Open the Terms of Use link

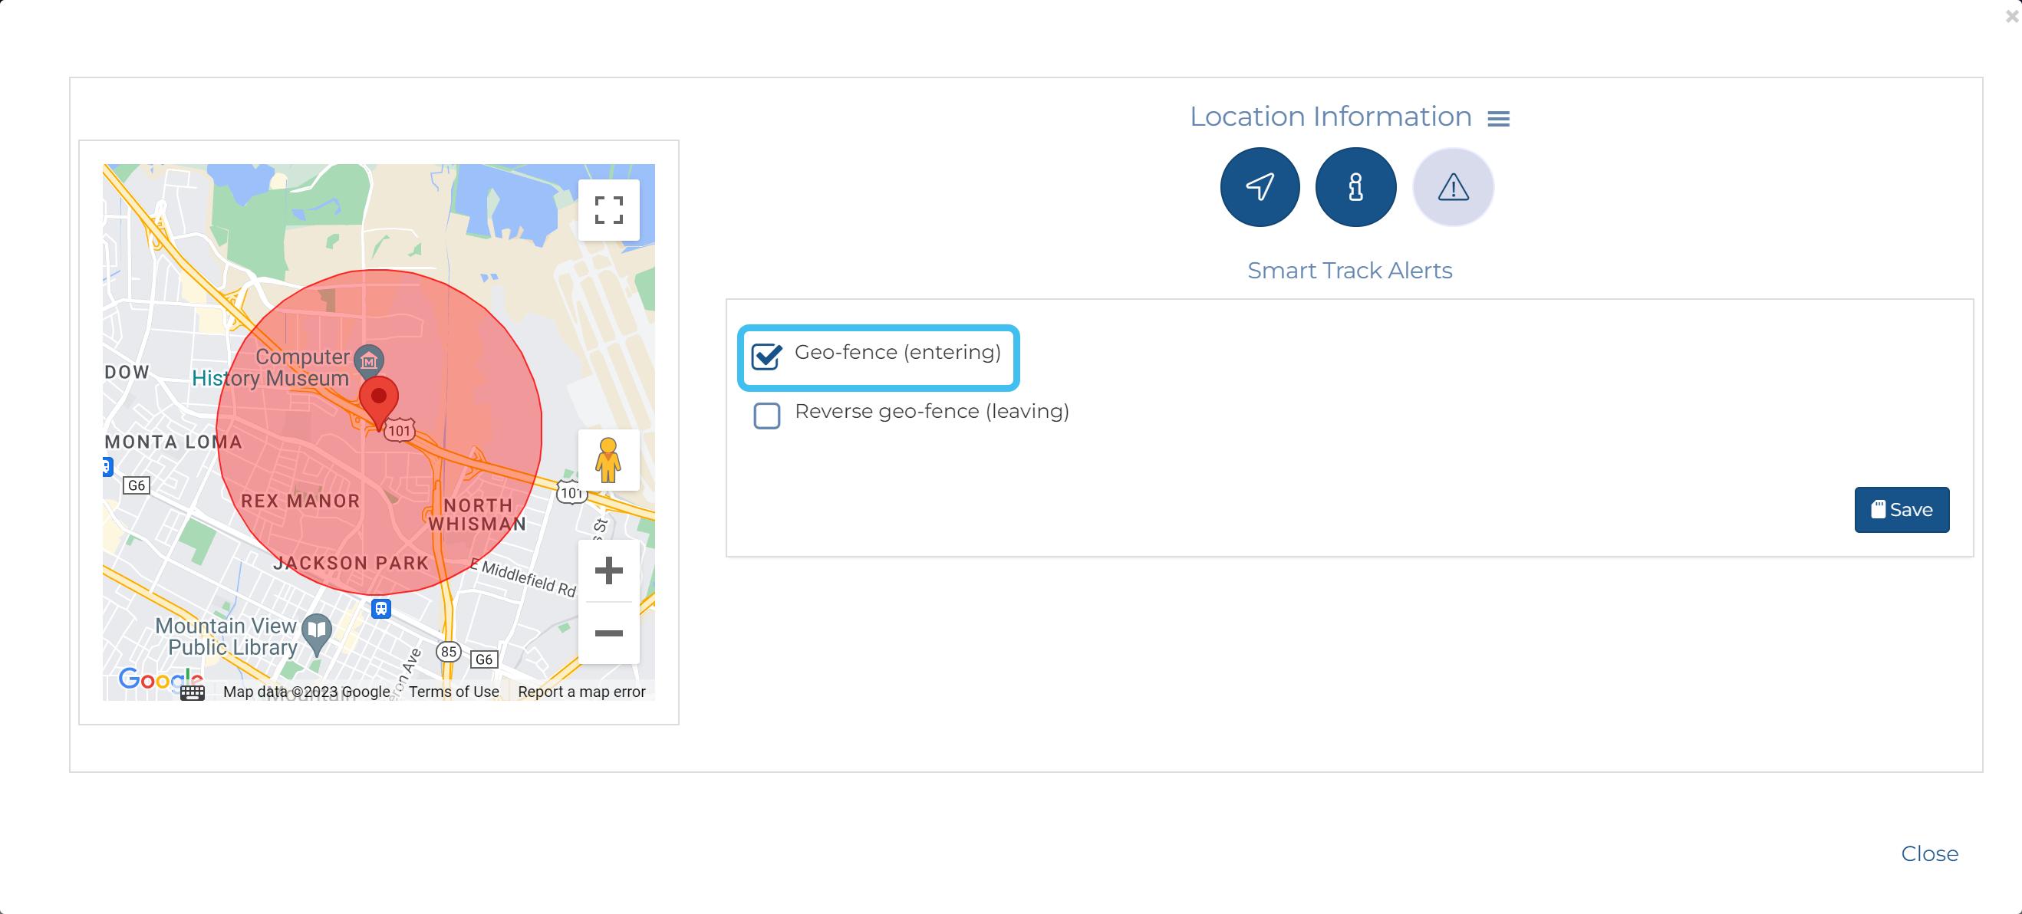pos(453,692)
